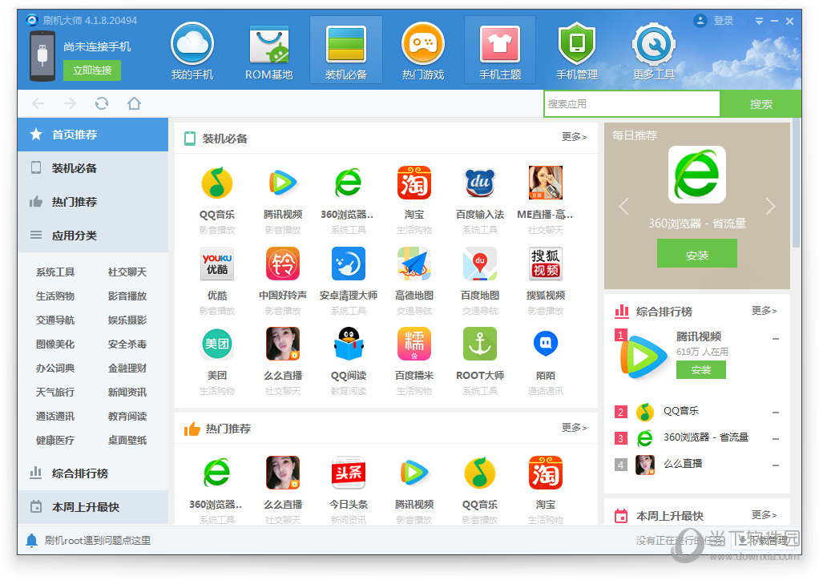Open 更多 link for 装机必备 section
The height and width of the screenshot is (580, 819).
pyautogui.click(x=574, y=137)
